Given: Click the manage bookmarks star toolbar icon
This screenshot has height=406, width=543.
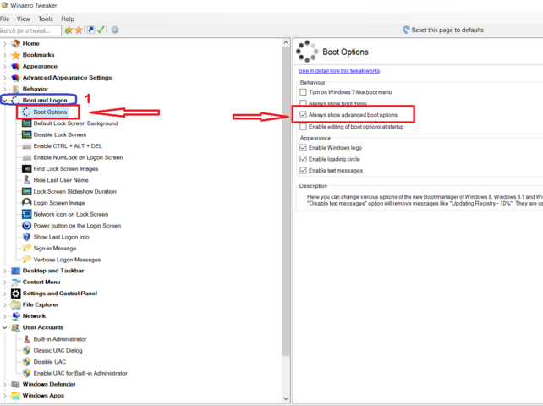Looking at the screenshot, I should point(79,30).
